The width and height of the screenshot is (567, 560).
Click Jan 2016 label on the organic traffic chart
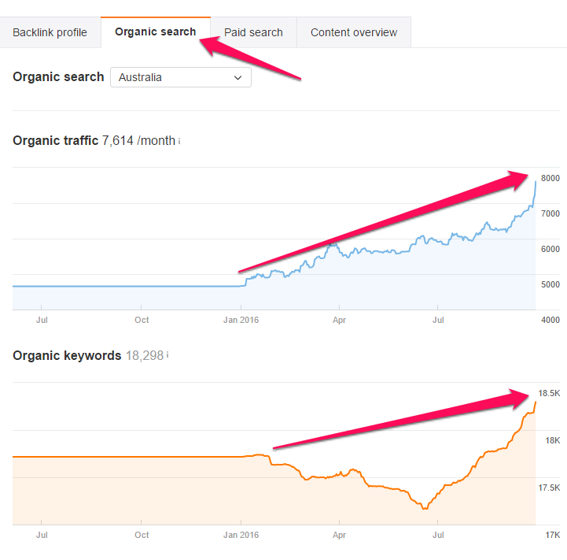coord(241,320)
